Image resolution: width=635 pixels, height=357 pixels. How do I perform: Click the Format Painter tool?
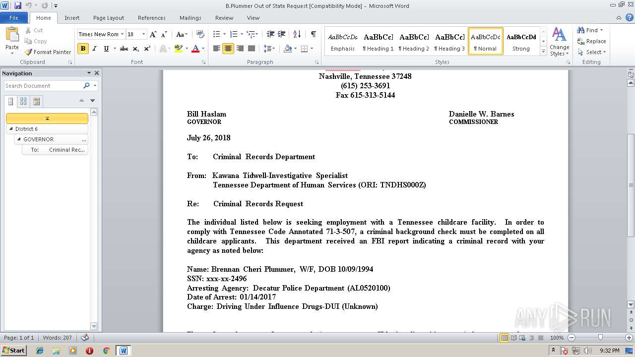click(x=48, y=52)
